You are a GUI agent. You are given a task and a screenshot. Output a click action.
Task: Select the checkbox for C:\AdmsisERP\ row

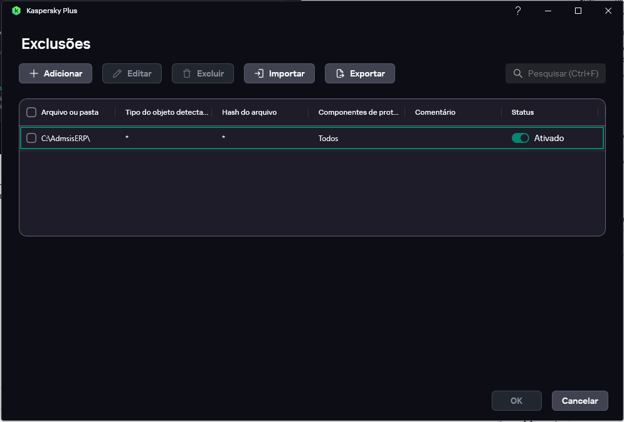click(31, 138)
